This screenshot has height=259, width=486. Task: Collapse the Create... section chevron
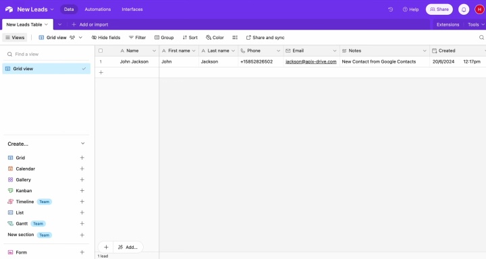click(83, 144)
